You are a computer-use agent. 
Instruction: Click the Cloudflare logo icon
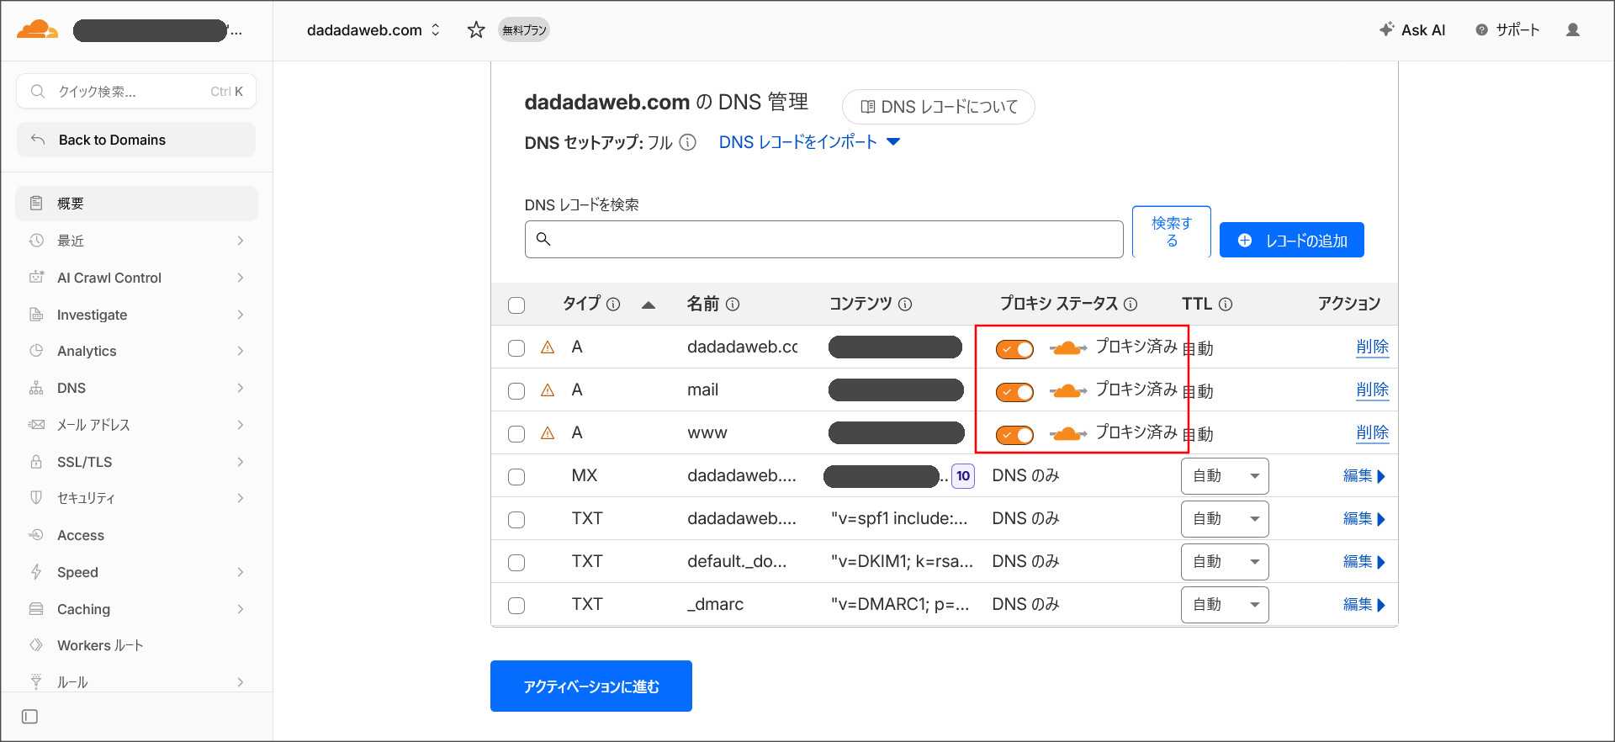[x=37, y=30]
